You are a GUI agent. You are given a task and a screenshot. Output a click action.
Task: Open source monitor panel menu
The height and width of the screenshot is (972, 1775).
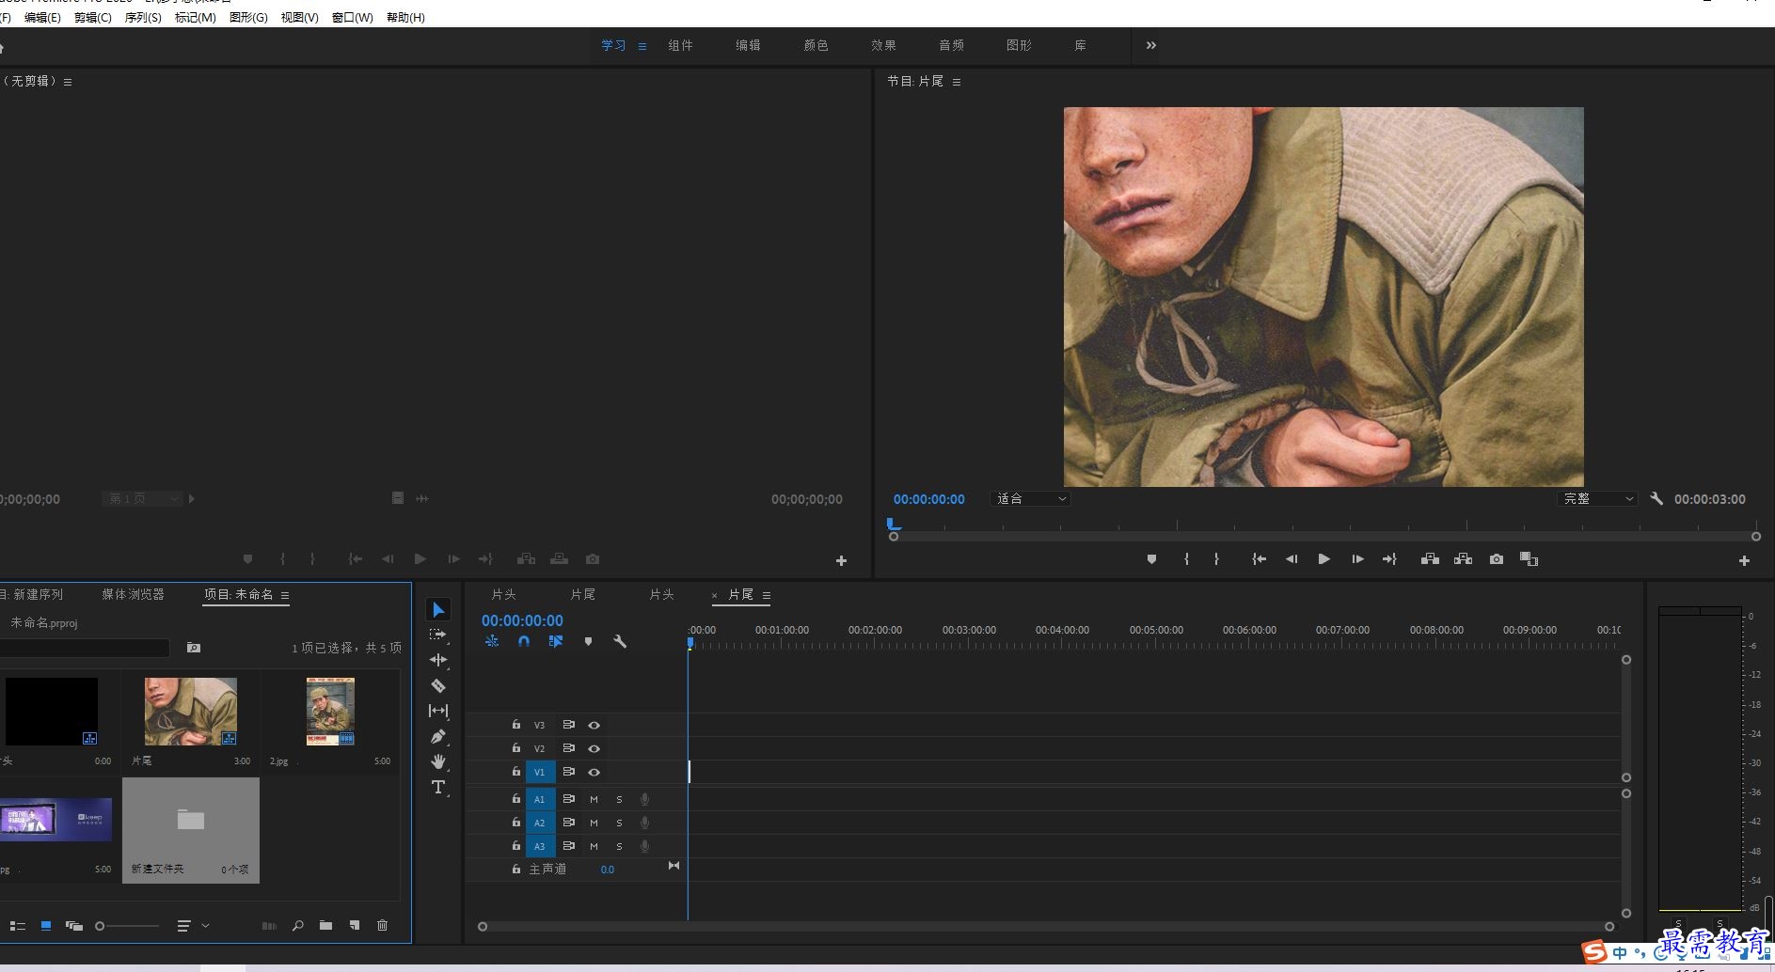(68, 82)
